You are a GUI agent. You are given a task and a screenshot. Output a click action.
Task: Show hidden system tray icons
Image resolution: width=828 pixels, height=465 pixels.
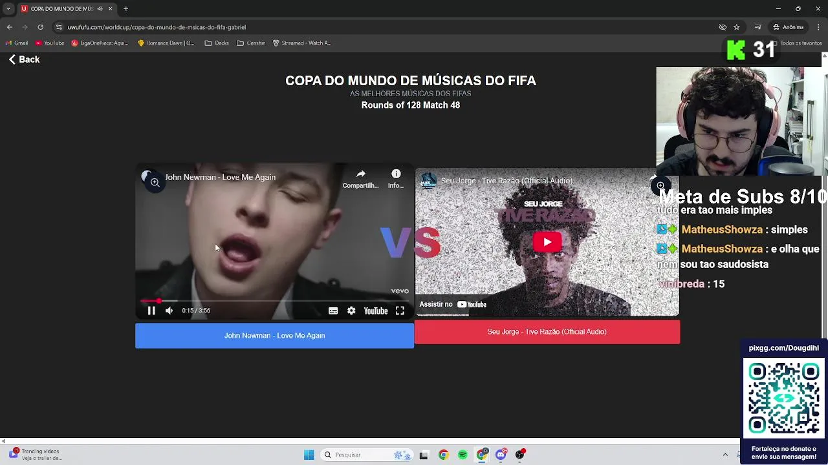tap(725, 455)
